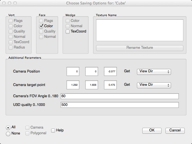Click Camera target point X field 1.292
The height and width of the screenshot is (144, 192).
tap(73, 85)
